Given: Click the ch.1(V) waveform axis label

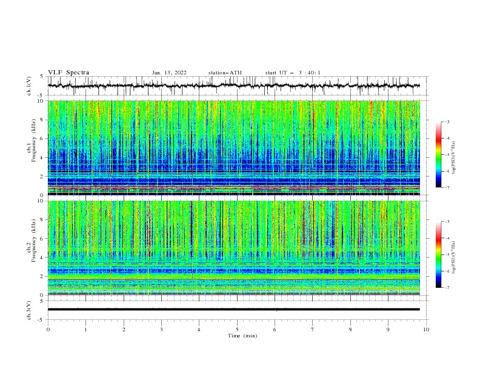Looking at the screenshot, I should pos(29,86).
